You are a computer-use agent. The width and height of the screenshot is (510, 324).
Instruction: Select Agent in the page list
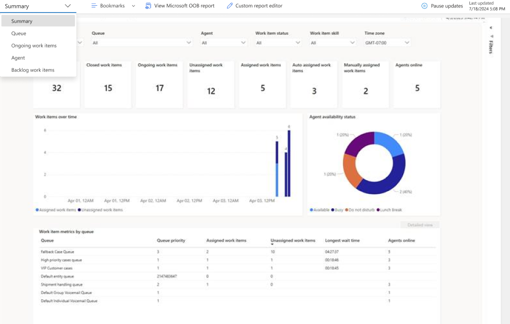click(38, 57)
